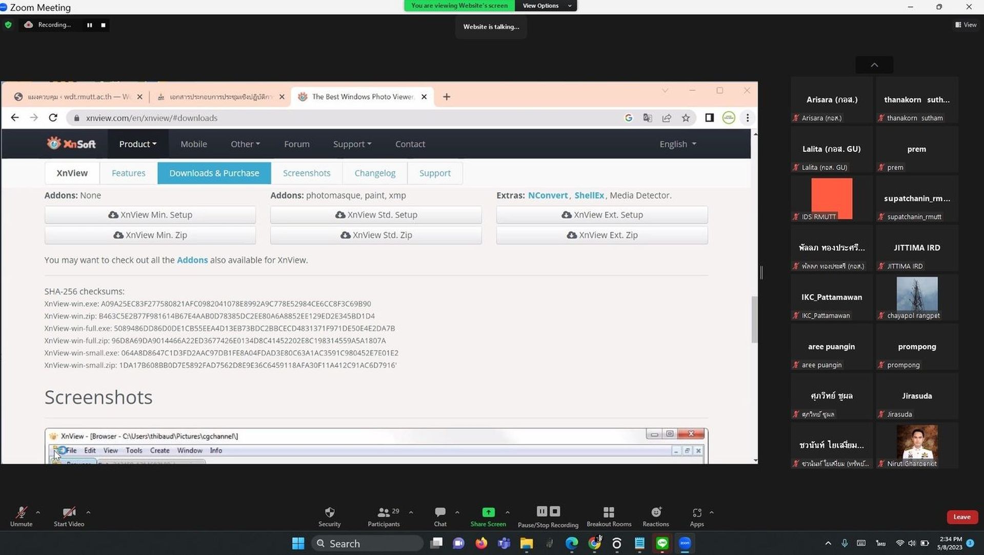Pause the recording indicator
Viewport: 984px width, 555px height.
(x=89, y=25)
